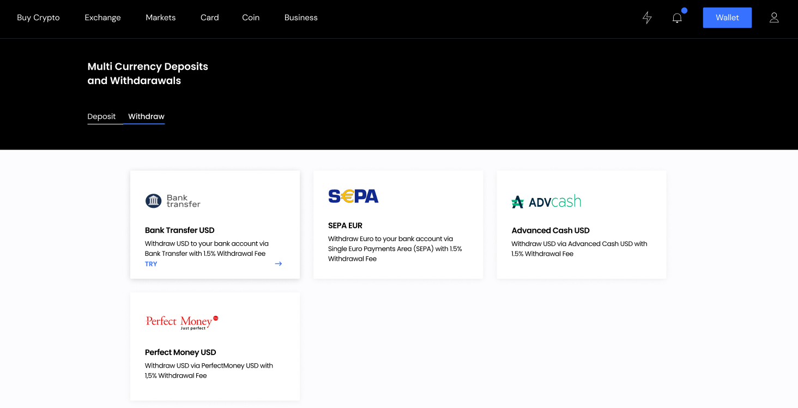Go to Markets in the navigation
798x408 pixels.
pos(160,17)
